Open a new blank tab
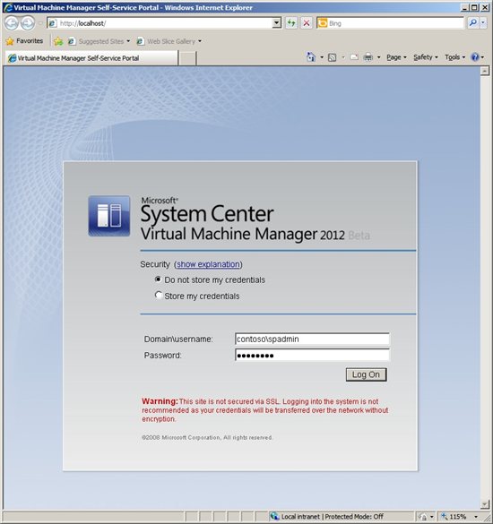This screenshot has width=493, height=524. click(x=187, y=58)
